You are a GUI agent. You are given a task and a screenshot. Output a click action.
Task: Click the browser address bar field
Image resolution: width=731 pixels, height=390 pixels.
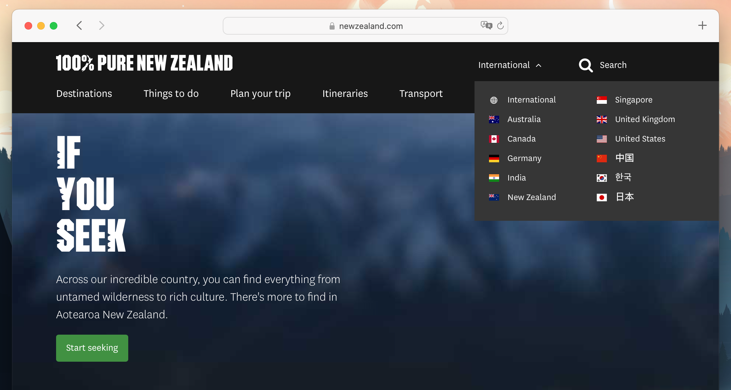point(365,25)
